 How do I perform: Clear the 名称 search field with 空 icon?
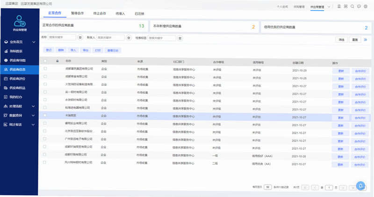click(x=80, y=37)
